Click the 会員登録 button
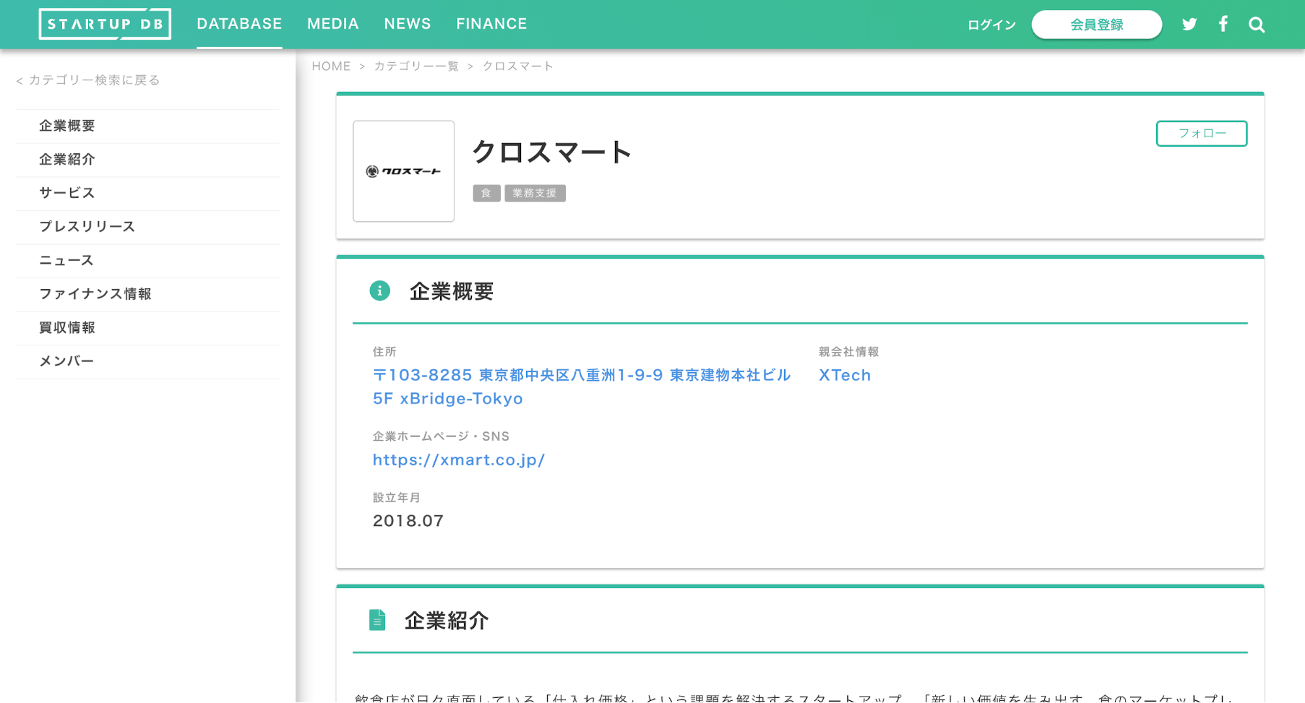The height and width of the screenshot is (703, 1305). (x=1097, y=25)
